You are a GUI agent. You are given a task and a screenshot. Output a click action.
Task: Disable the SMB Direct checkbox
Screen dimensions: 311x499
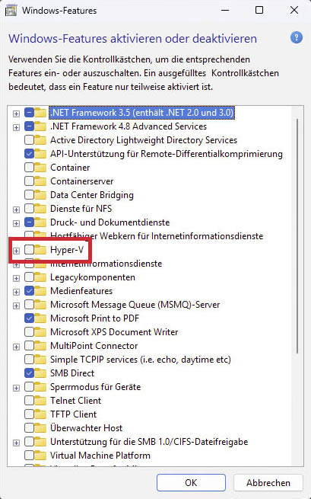click(29, 373)
